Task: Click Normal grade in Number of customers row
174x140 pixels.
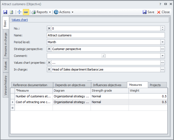Action: (x=110, y=96)
